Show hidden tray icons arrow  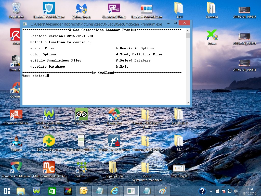coord(211,191)
